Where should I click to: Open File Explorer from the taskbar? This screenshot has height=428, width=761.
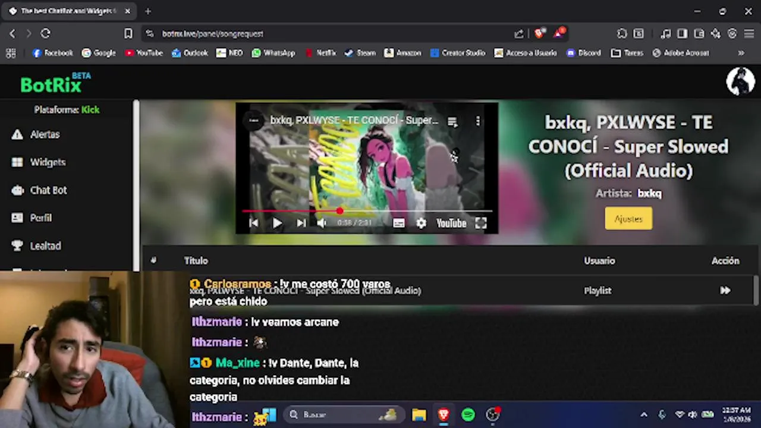[x=419, y=415]
